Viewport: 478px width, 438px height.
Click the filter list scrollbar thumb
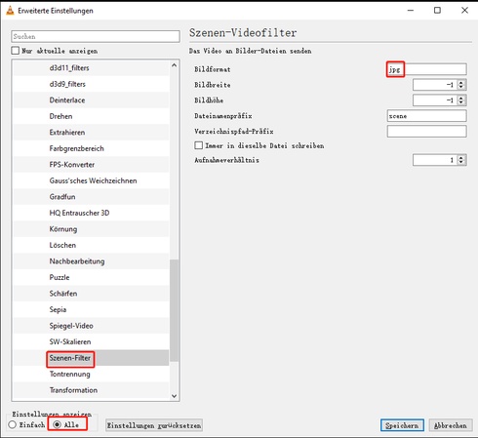174,310
